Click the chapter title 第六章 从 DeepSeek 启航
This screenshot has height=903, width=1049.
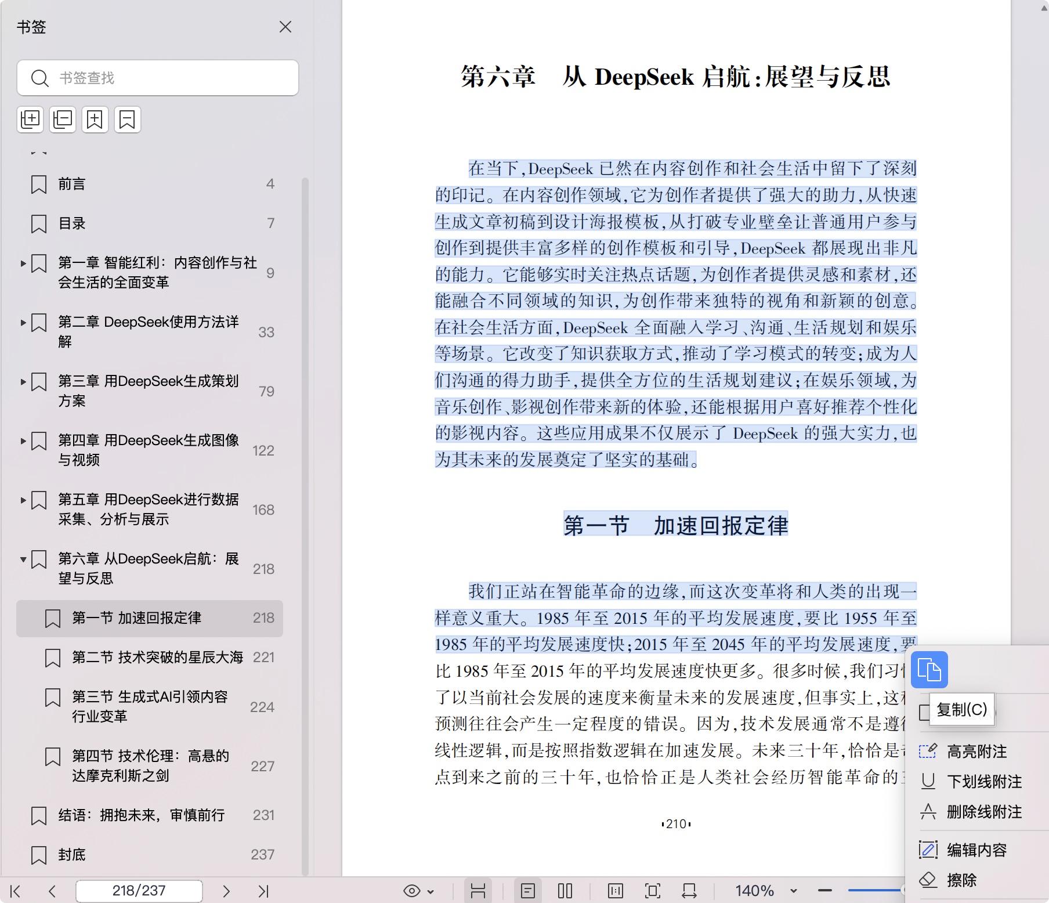point(675,77)
